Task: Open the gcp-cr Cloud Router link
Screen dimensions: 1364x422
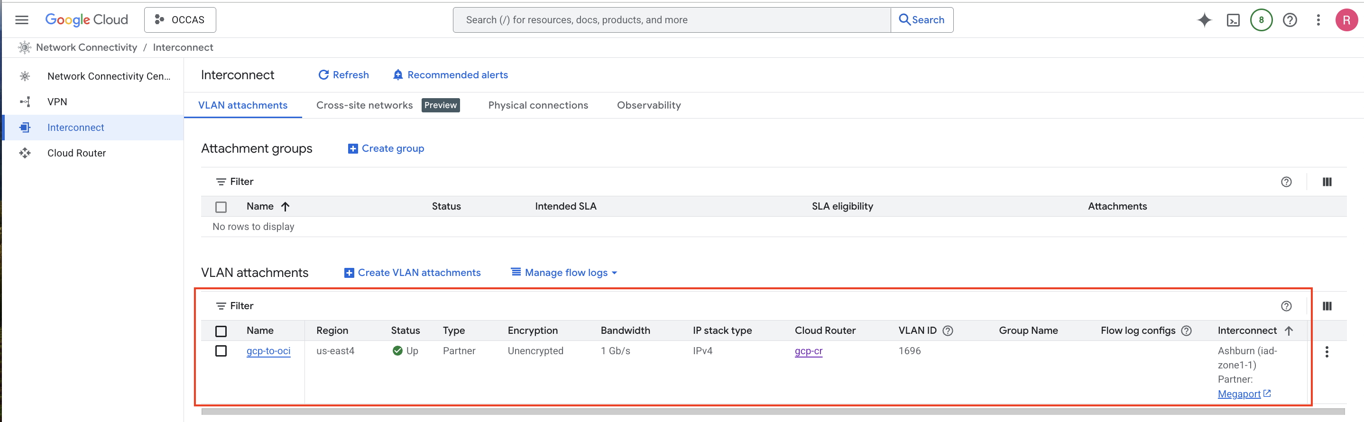Action: pos(808,351)
